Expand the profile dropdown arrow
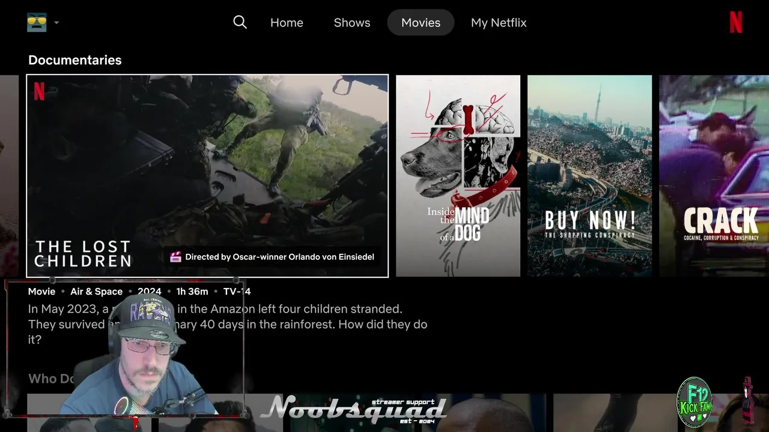769x432 pixels. click(56, 23)
